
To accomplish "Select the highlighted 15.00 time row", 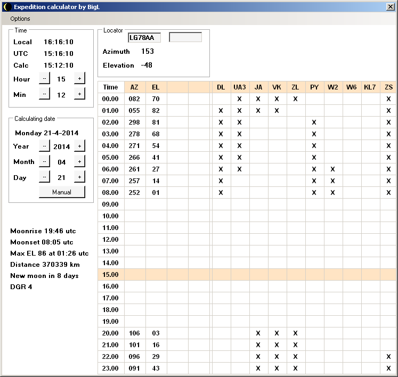I will pyautogui.click(x=111, y=275).
